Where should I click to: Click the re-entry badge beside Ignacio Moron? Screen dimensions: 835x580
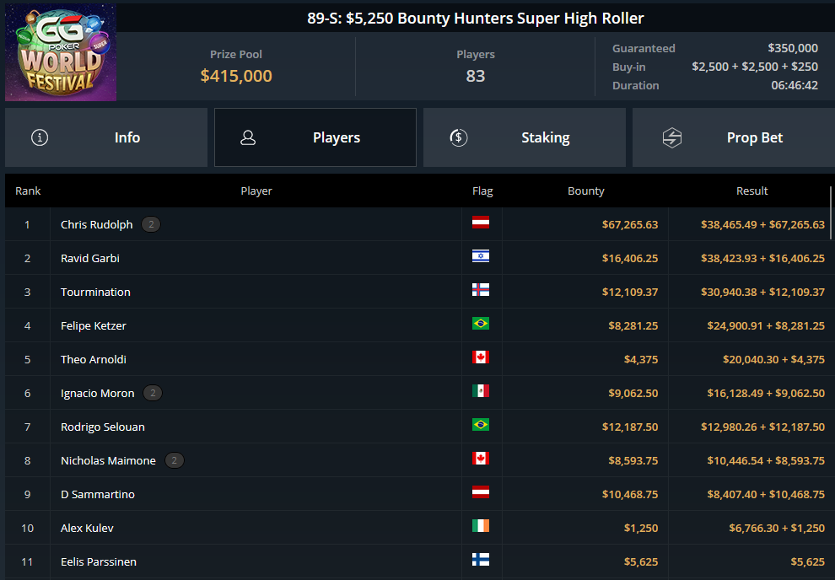coord(153,393)
